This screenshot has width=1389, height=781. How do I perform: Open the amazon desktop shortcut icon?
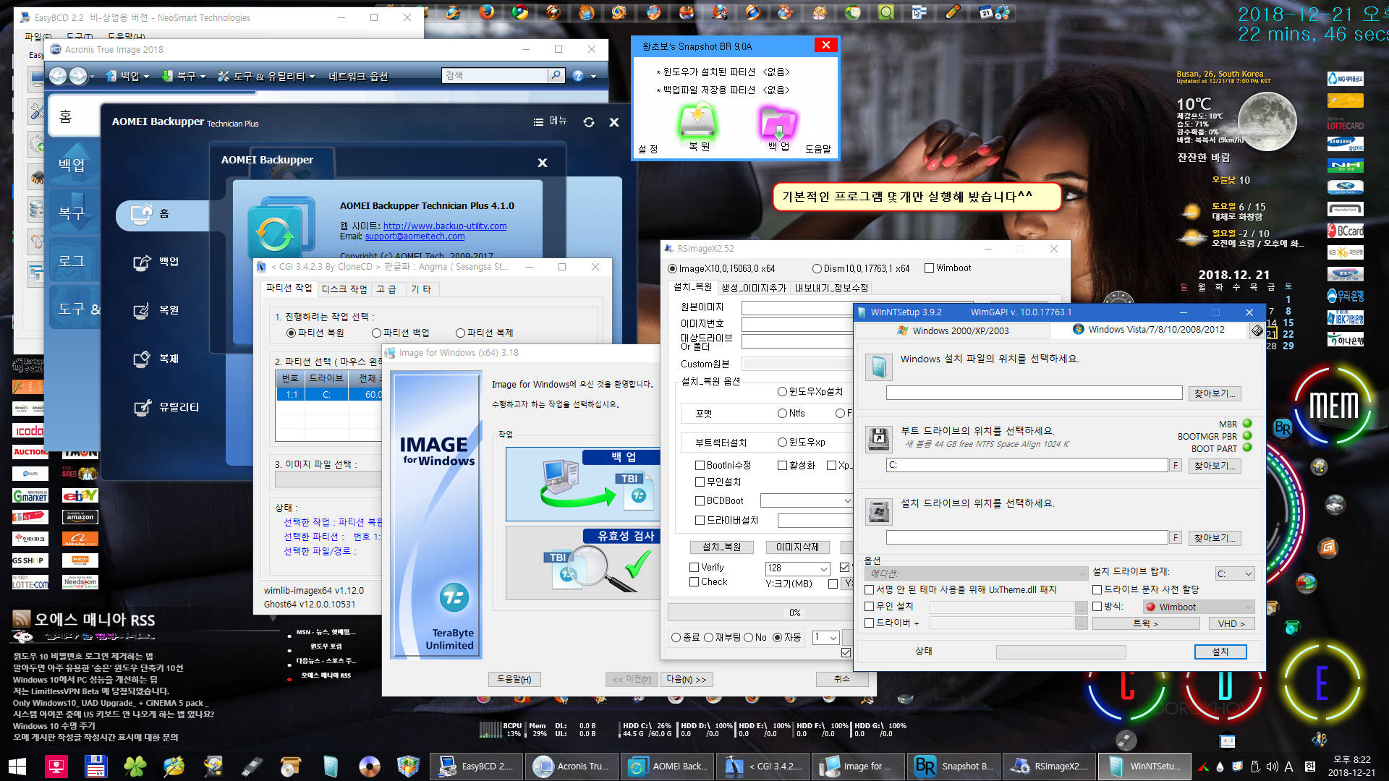pos(80,517)
